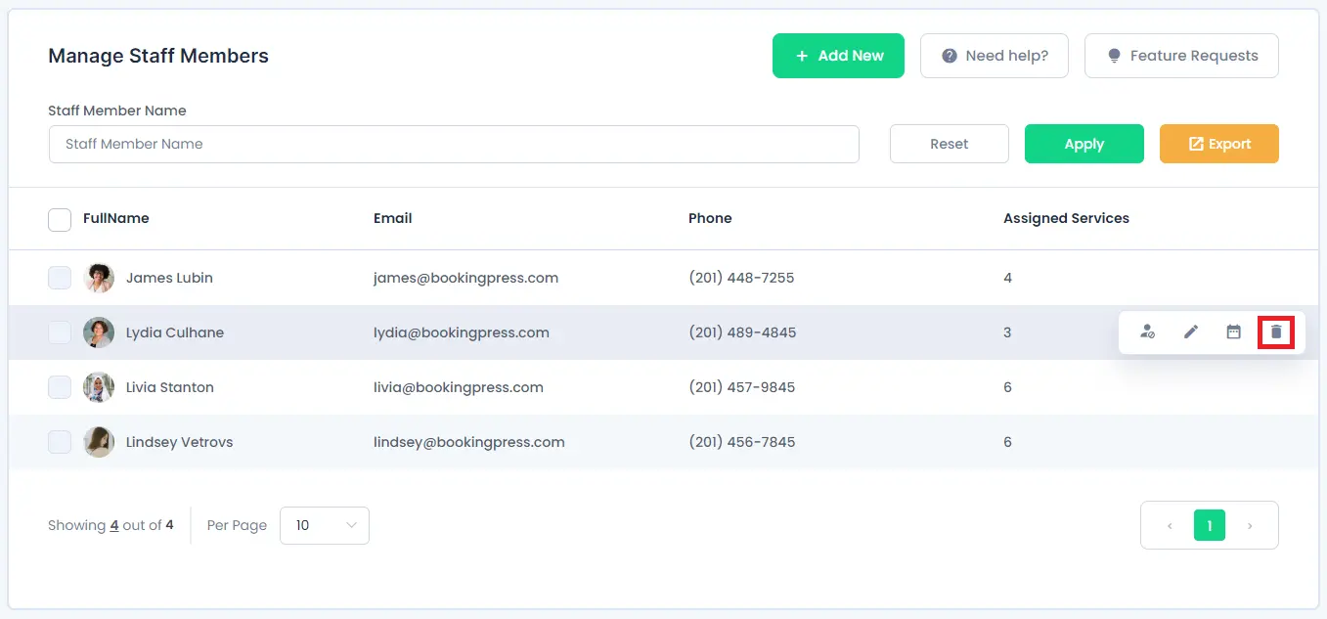Click the staff user status icon

coord(1148,332)
